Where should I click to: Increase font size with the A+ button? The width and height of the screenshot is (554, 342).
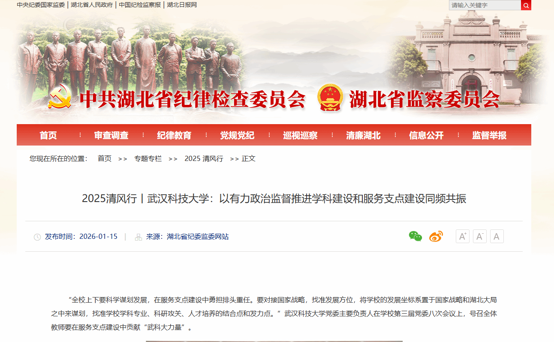[x=463, y=236]
